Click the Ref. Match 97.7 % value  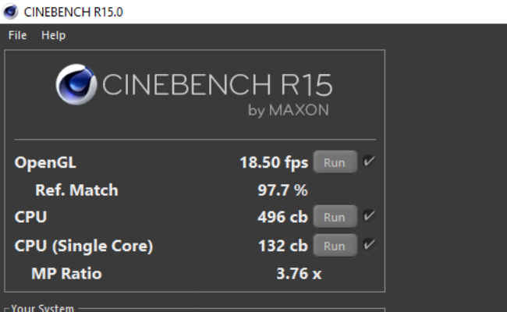pos(282,190)
